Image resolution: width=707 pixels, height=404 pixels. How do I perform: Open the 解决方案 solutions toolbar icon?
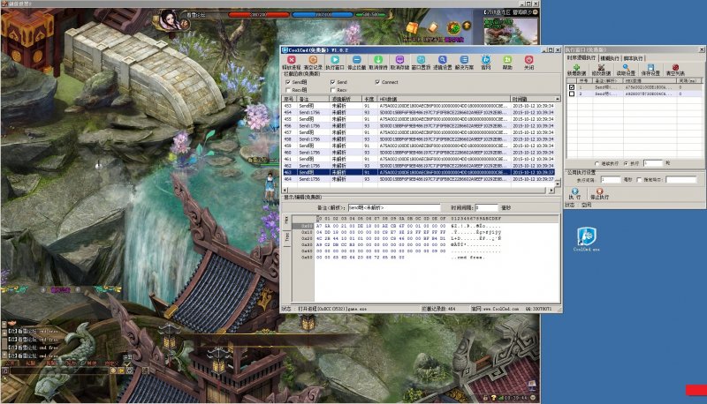tap(464, 60)
